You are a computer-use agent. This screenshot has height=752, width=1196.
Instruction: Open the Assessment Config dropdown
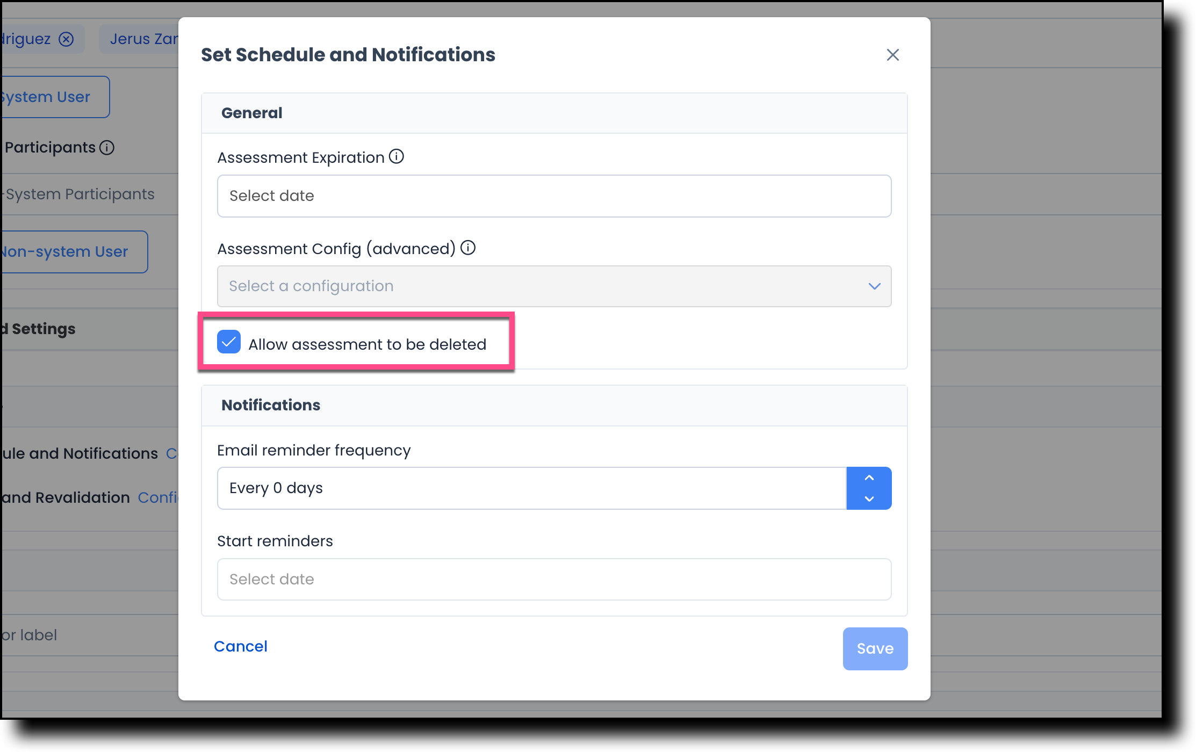point(553,286)
